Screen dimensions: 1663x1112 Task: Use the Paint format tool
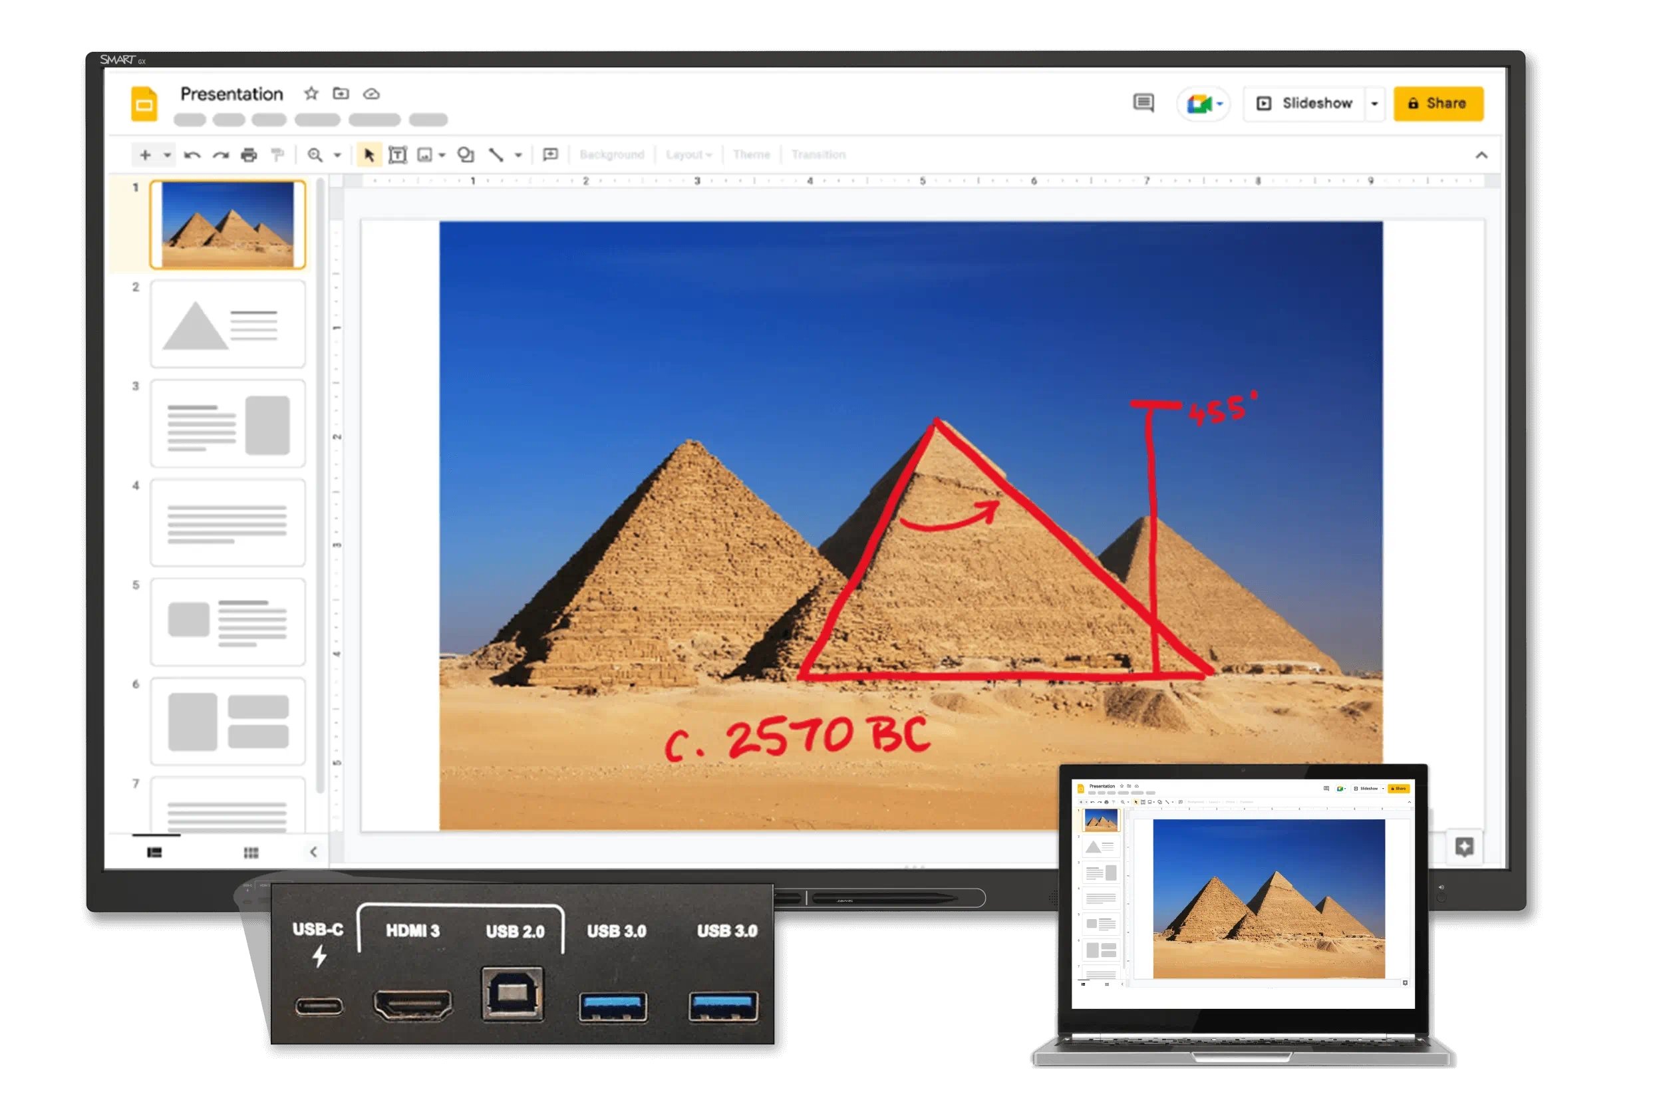[278, 154]
